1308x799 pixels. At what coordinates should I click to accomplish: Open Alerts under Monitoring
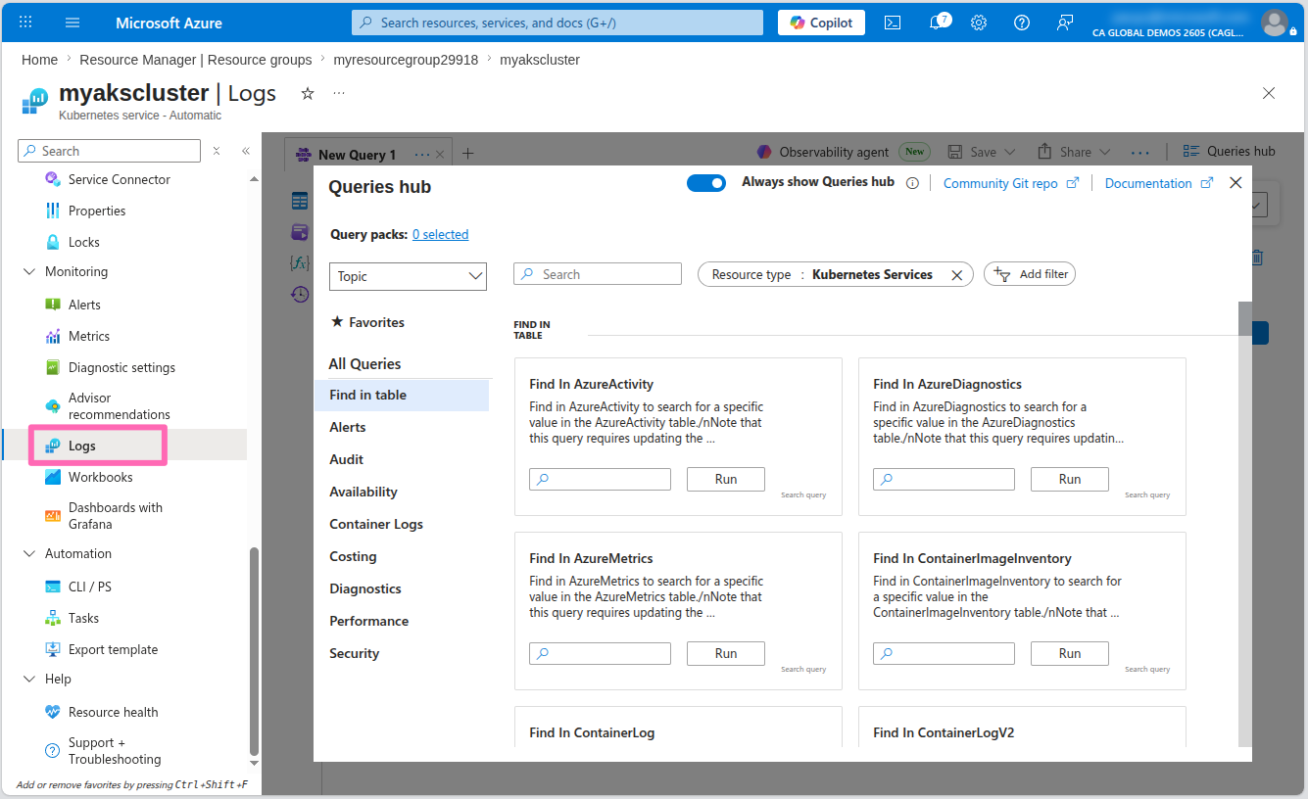click(84, 305)
